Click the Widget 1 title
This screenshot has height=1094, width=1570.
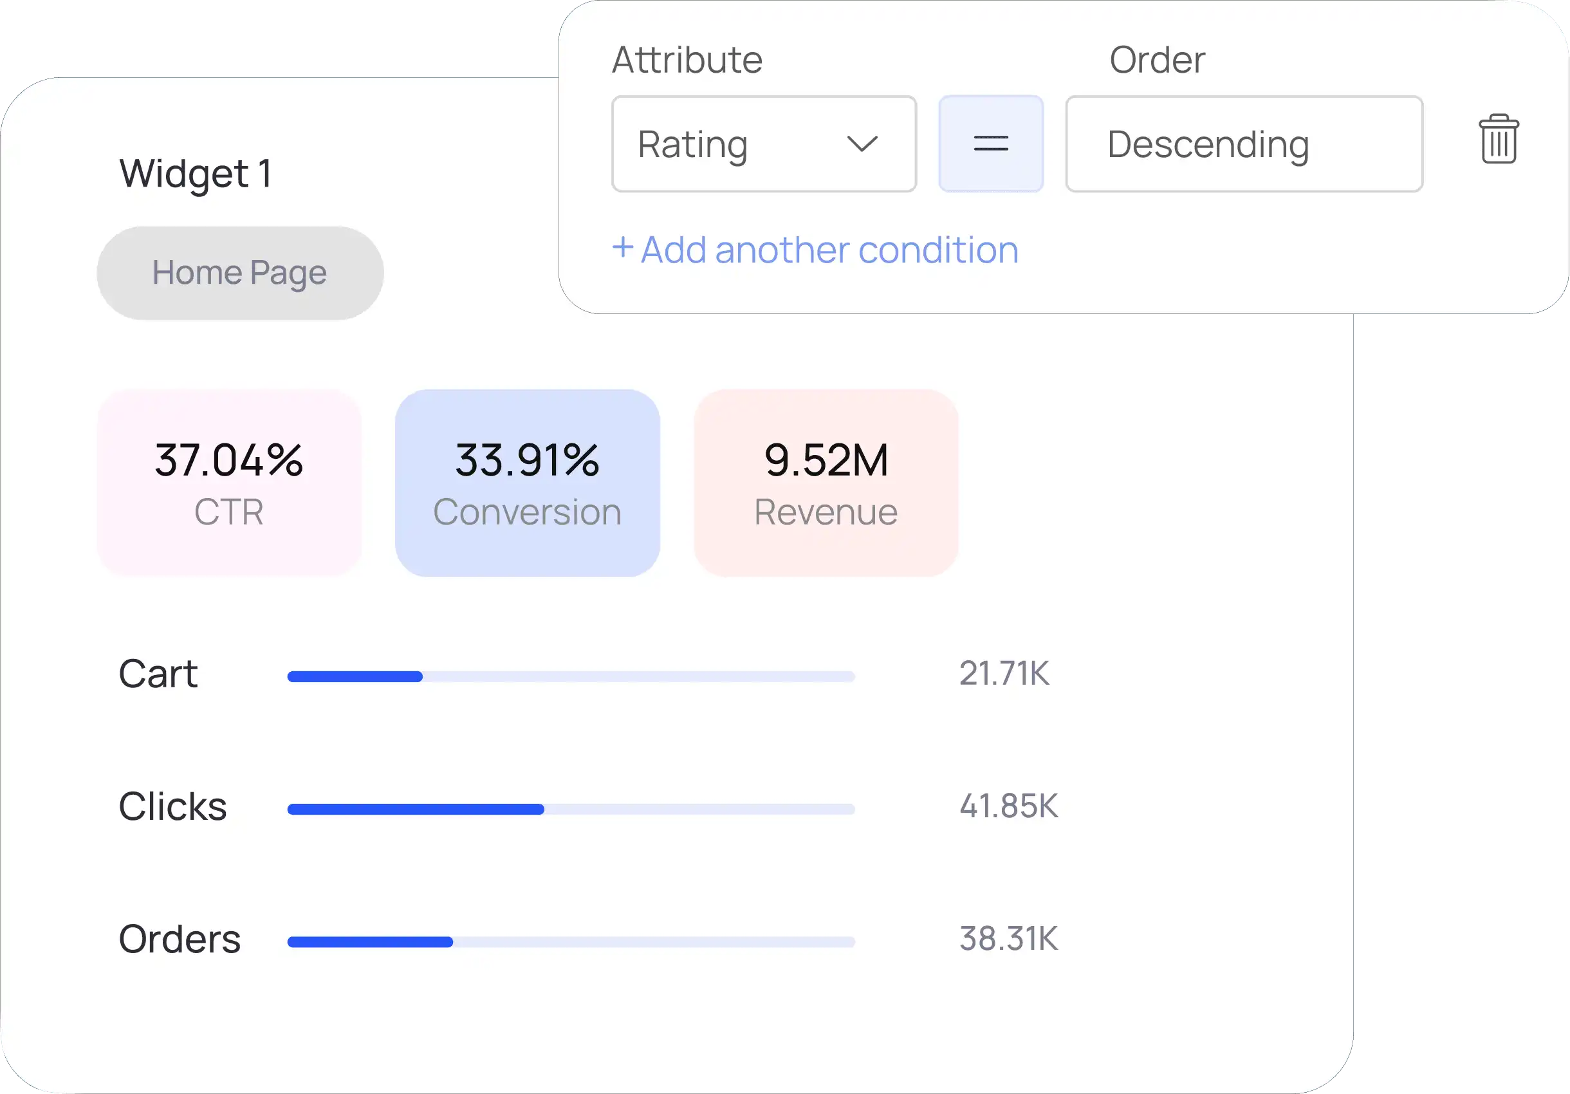[196, 173]
